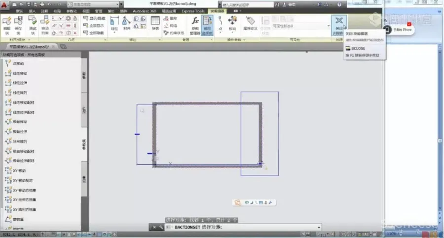
Task: Select Polar Stretch (极轴拉伸) parameter set
Action: click(20, 132)
